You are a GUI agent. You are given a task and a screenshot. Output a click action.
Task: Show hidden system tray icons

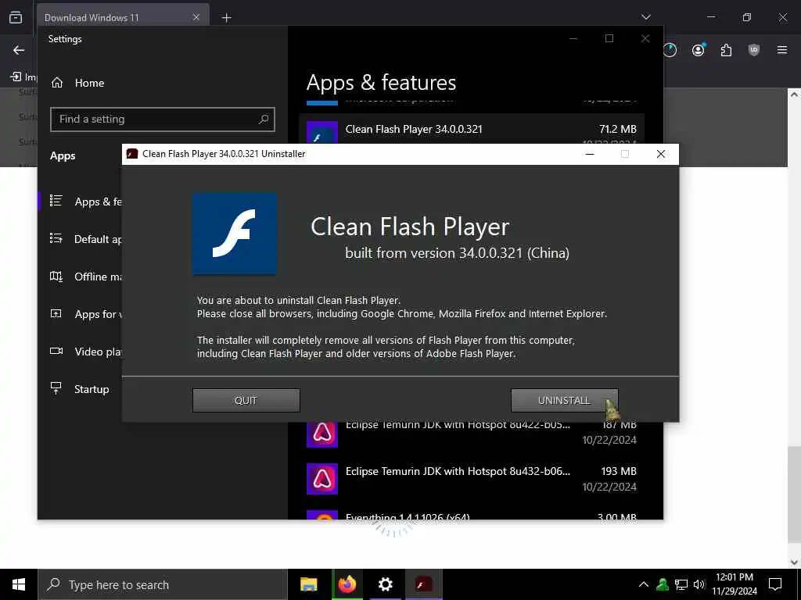click(x=644, y=584)
